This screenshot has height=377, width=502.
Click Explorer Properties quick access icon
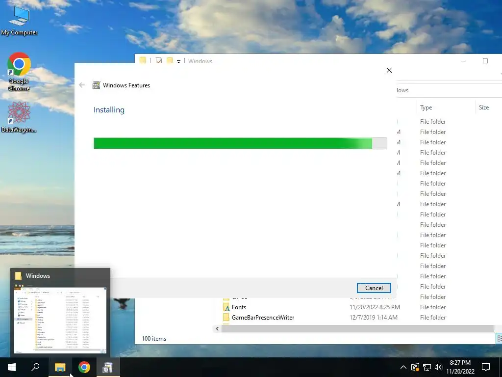158,60
